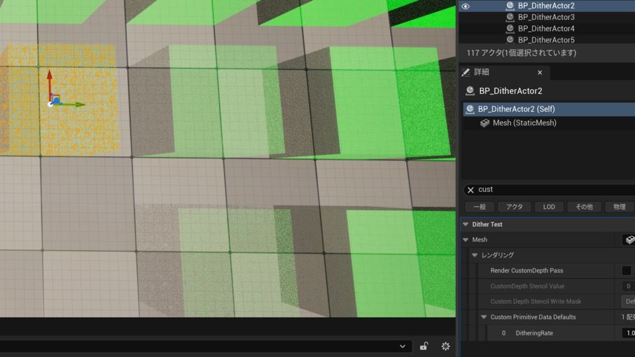Select the 物理 filter button
This screenshot has height=357, width=635.
click(619, 207)
